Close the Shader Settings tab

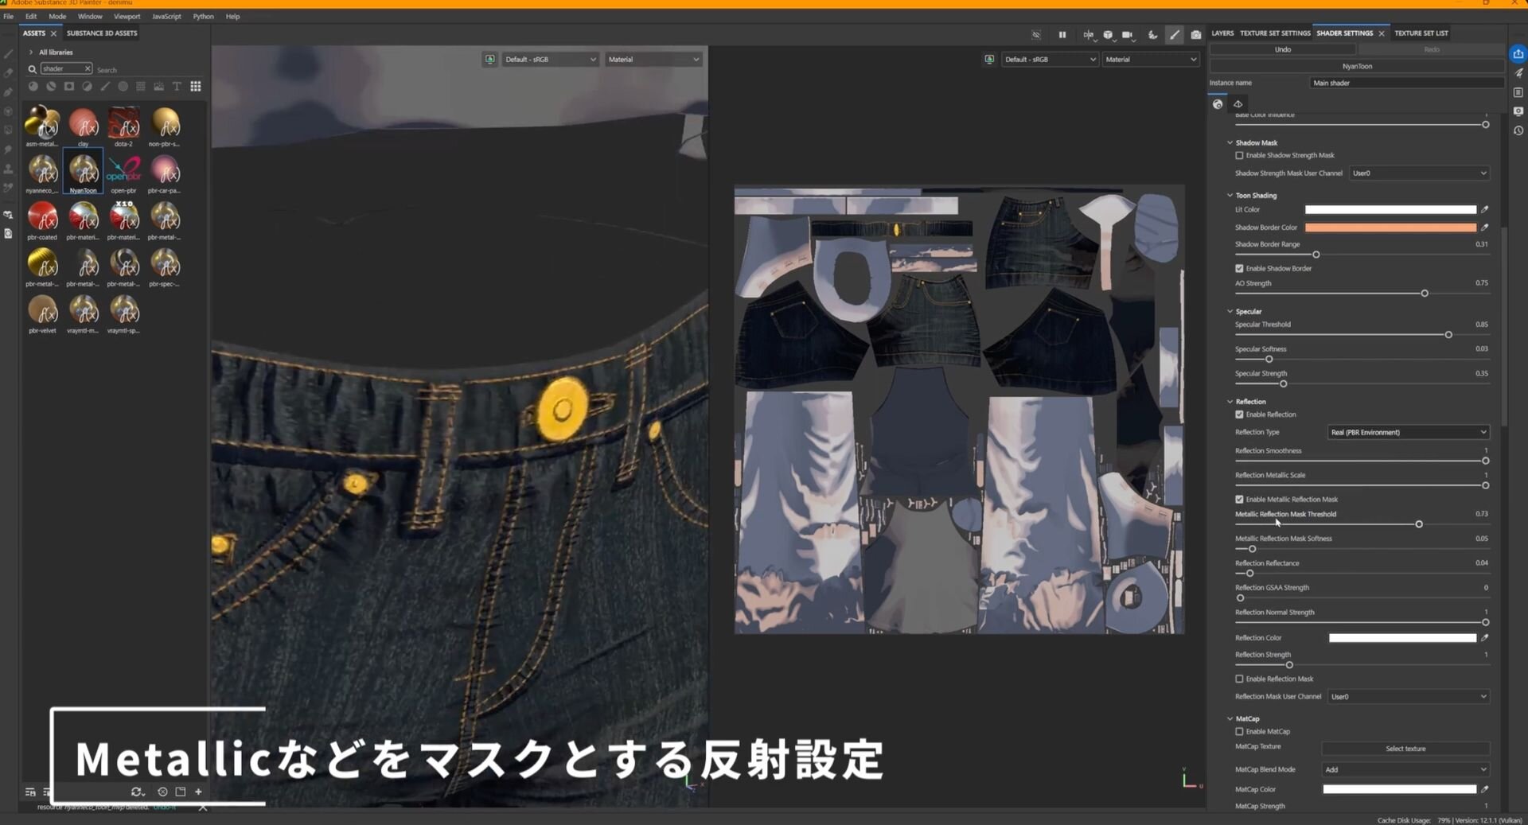[x=1382, y=33]
